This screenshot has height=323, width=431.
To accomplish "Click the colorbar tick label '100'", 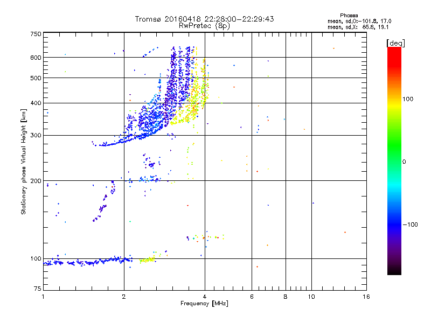I will (x=408, y=99).
